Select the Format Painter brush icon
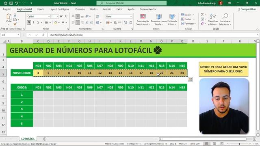 [15, 24]
